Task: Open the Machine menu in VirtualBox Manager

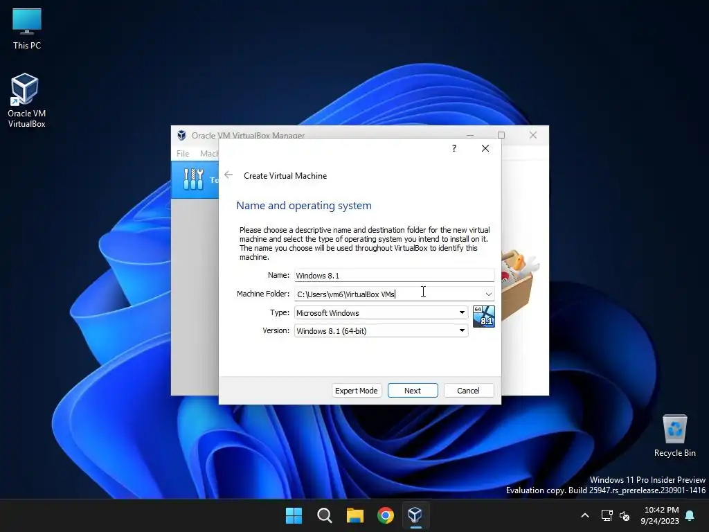Action: 209,153
